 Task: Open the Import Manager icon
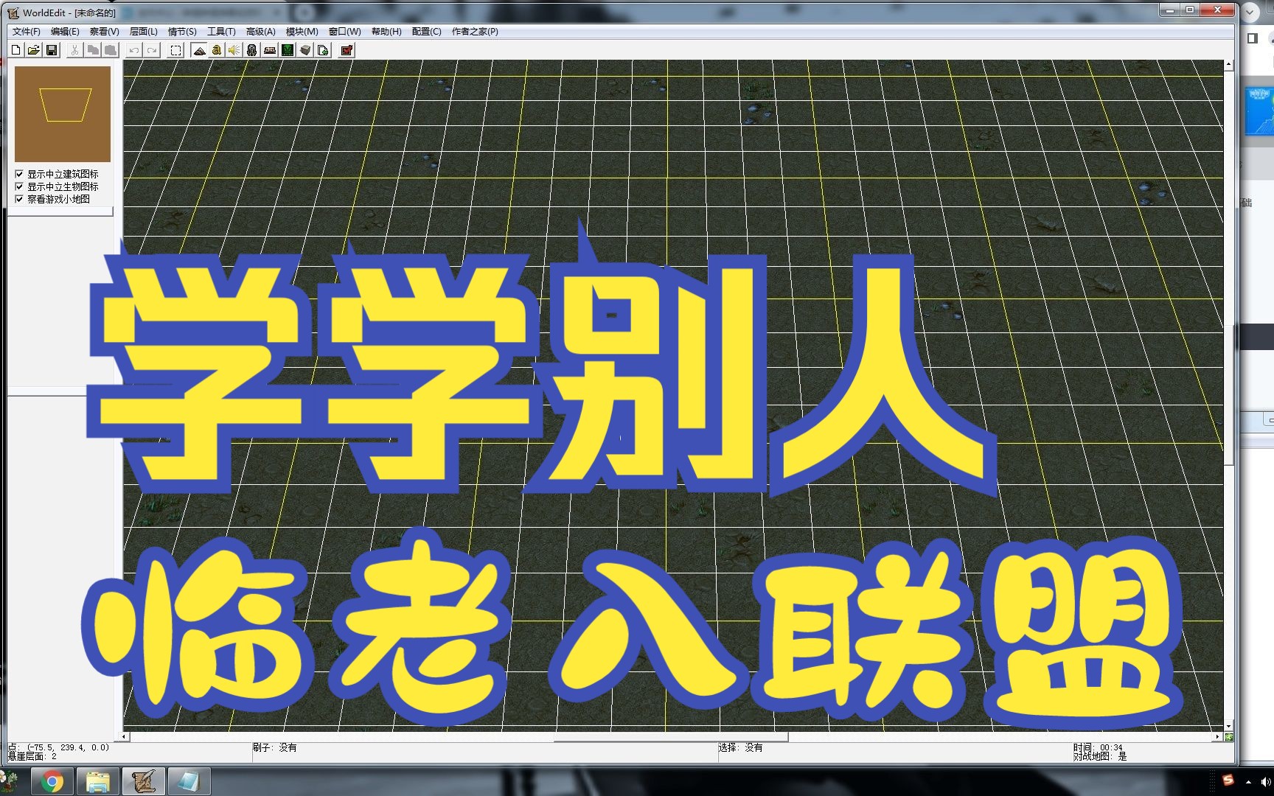[323, 50]
